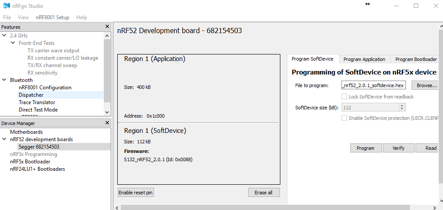Click firmware text S132_nRF52_2.0.1 (Id: 0x0088)
This screenshot has width=443, height=210.
[158, 159]
